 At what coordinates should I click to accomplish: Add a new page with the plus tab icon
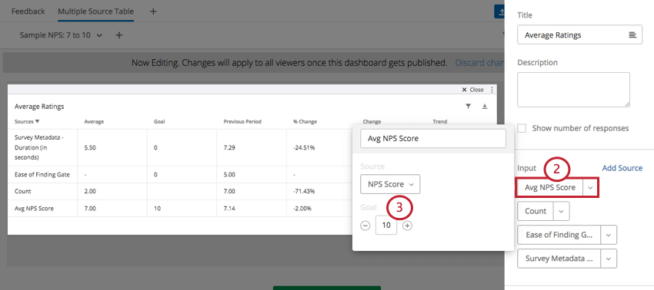coord(153,12)
